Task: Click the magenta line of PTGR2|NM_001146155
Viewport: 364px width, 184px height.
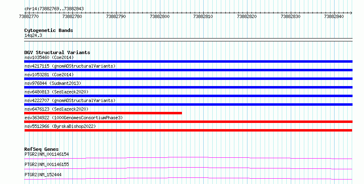Action: point(188,168)
